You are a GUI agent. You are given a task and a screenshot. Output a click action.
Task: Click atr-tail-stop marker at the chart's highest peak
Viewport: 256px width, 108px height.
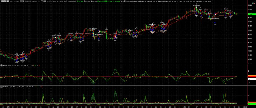(x=196, y=5)
